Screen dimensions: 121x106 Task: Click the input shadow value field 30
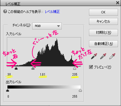click(x=9, y=75)
